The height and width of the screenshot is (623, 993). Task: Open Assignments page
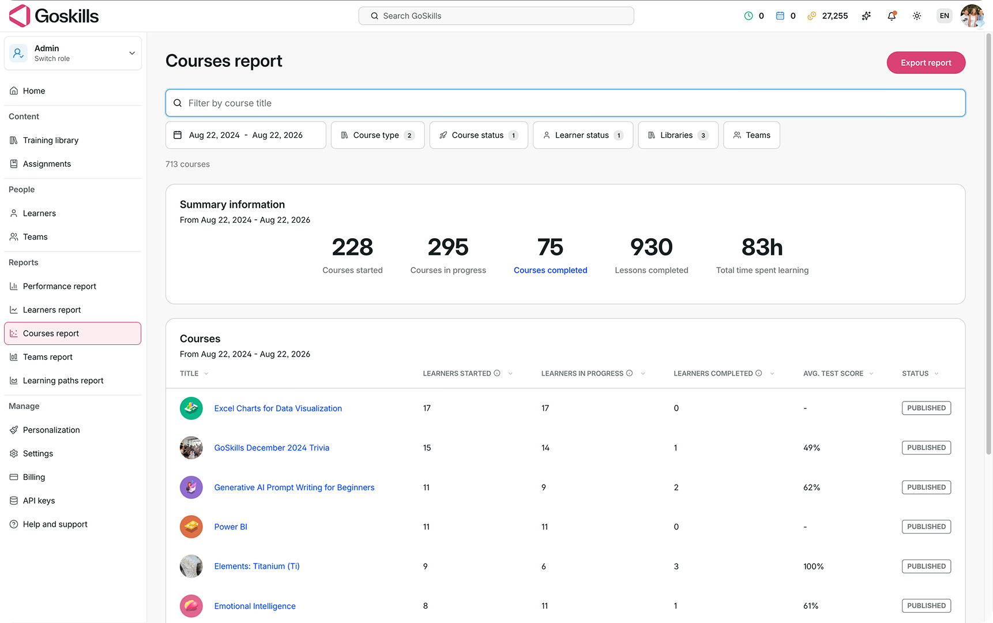pyautogui.click(x=73, y=164)
